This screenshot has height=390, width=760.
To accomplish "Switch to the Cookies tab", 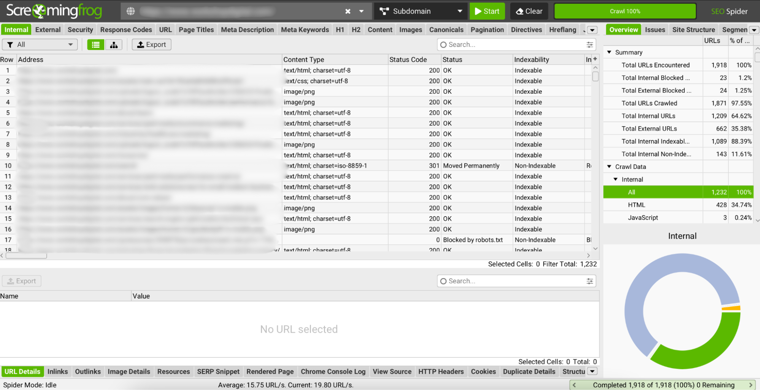I will click(483, 372).
